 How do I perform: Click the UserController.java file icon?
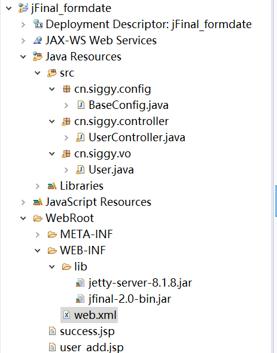coord(80,138)
